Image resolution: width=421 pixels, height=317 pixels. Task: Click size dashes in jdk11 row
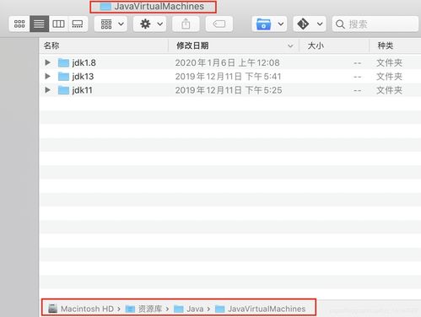[x=358, y=91]
